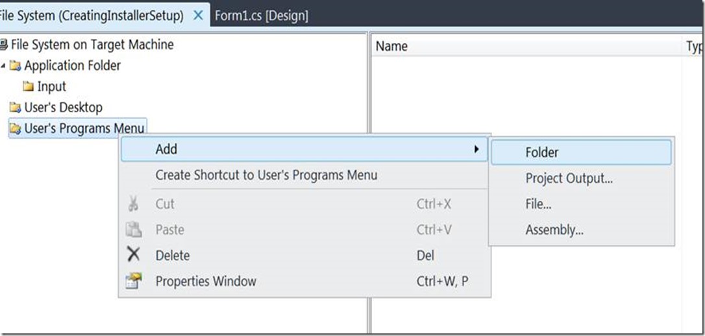This screenshot has width=705, height=336.
Task: Select the Input tree item label
Action: pos(52,86)
